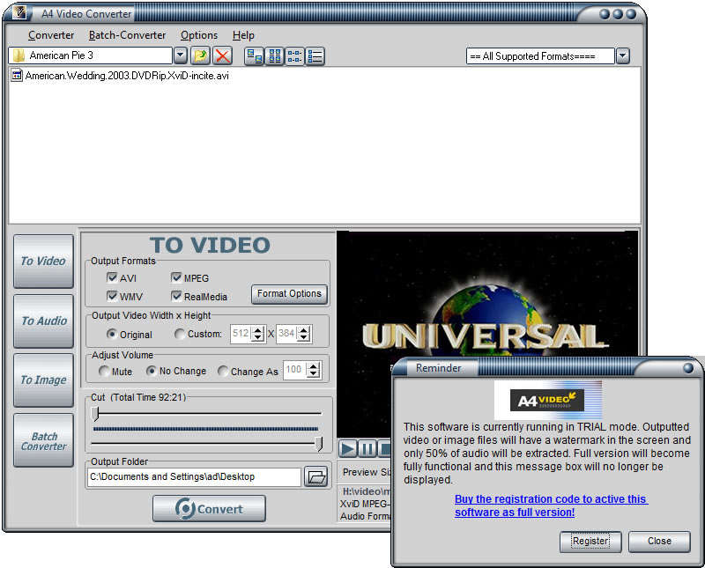Screen dimensions: 705x568
Task: Click the red X delete icon
Action: click(x=222, y=55)
